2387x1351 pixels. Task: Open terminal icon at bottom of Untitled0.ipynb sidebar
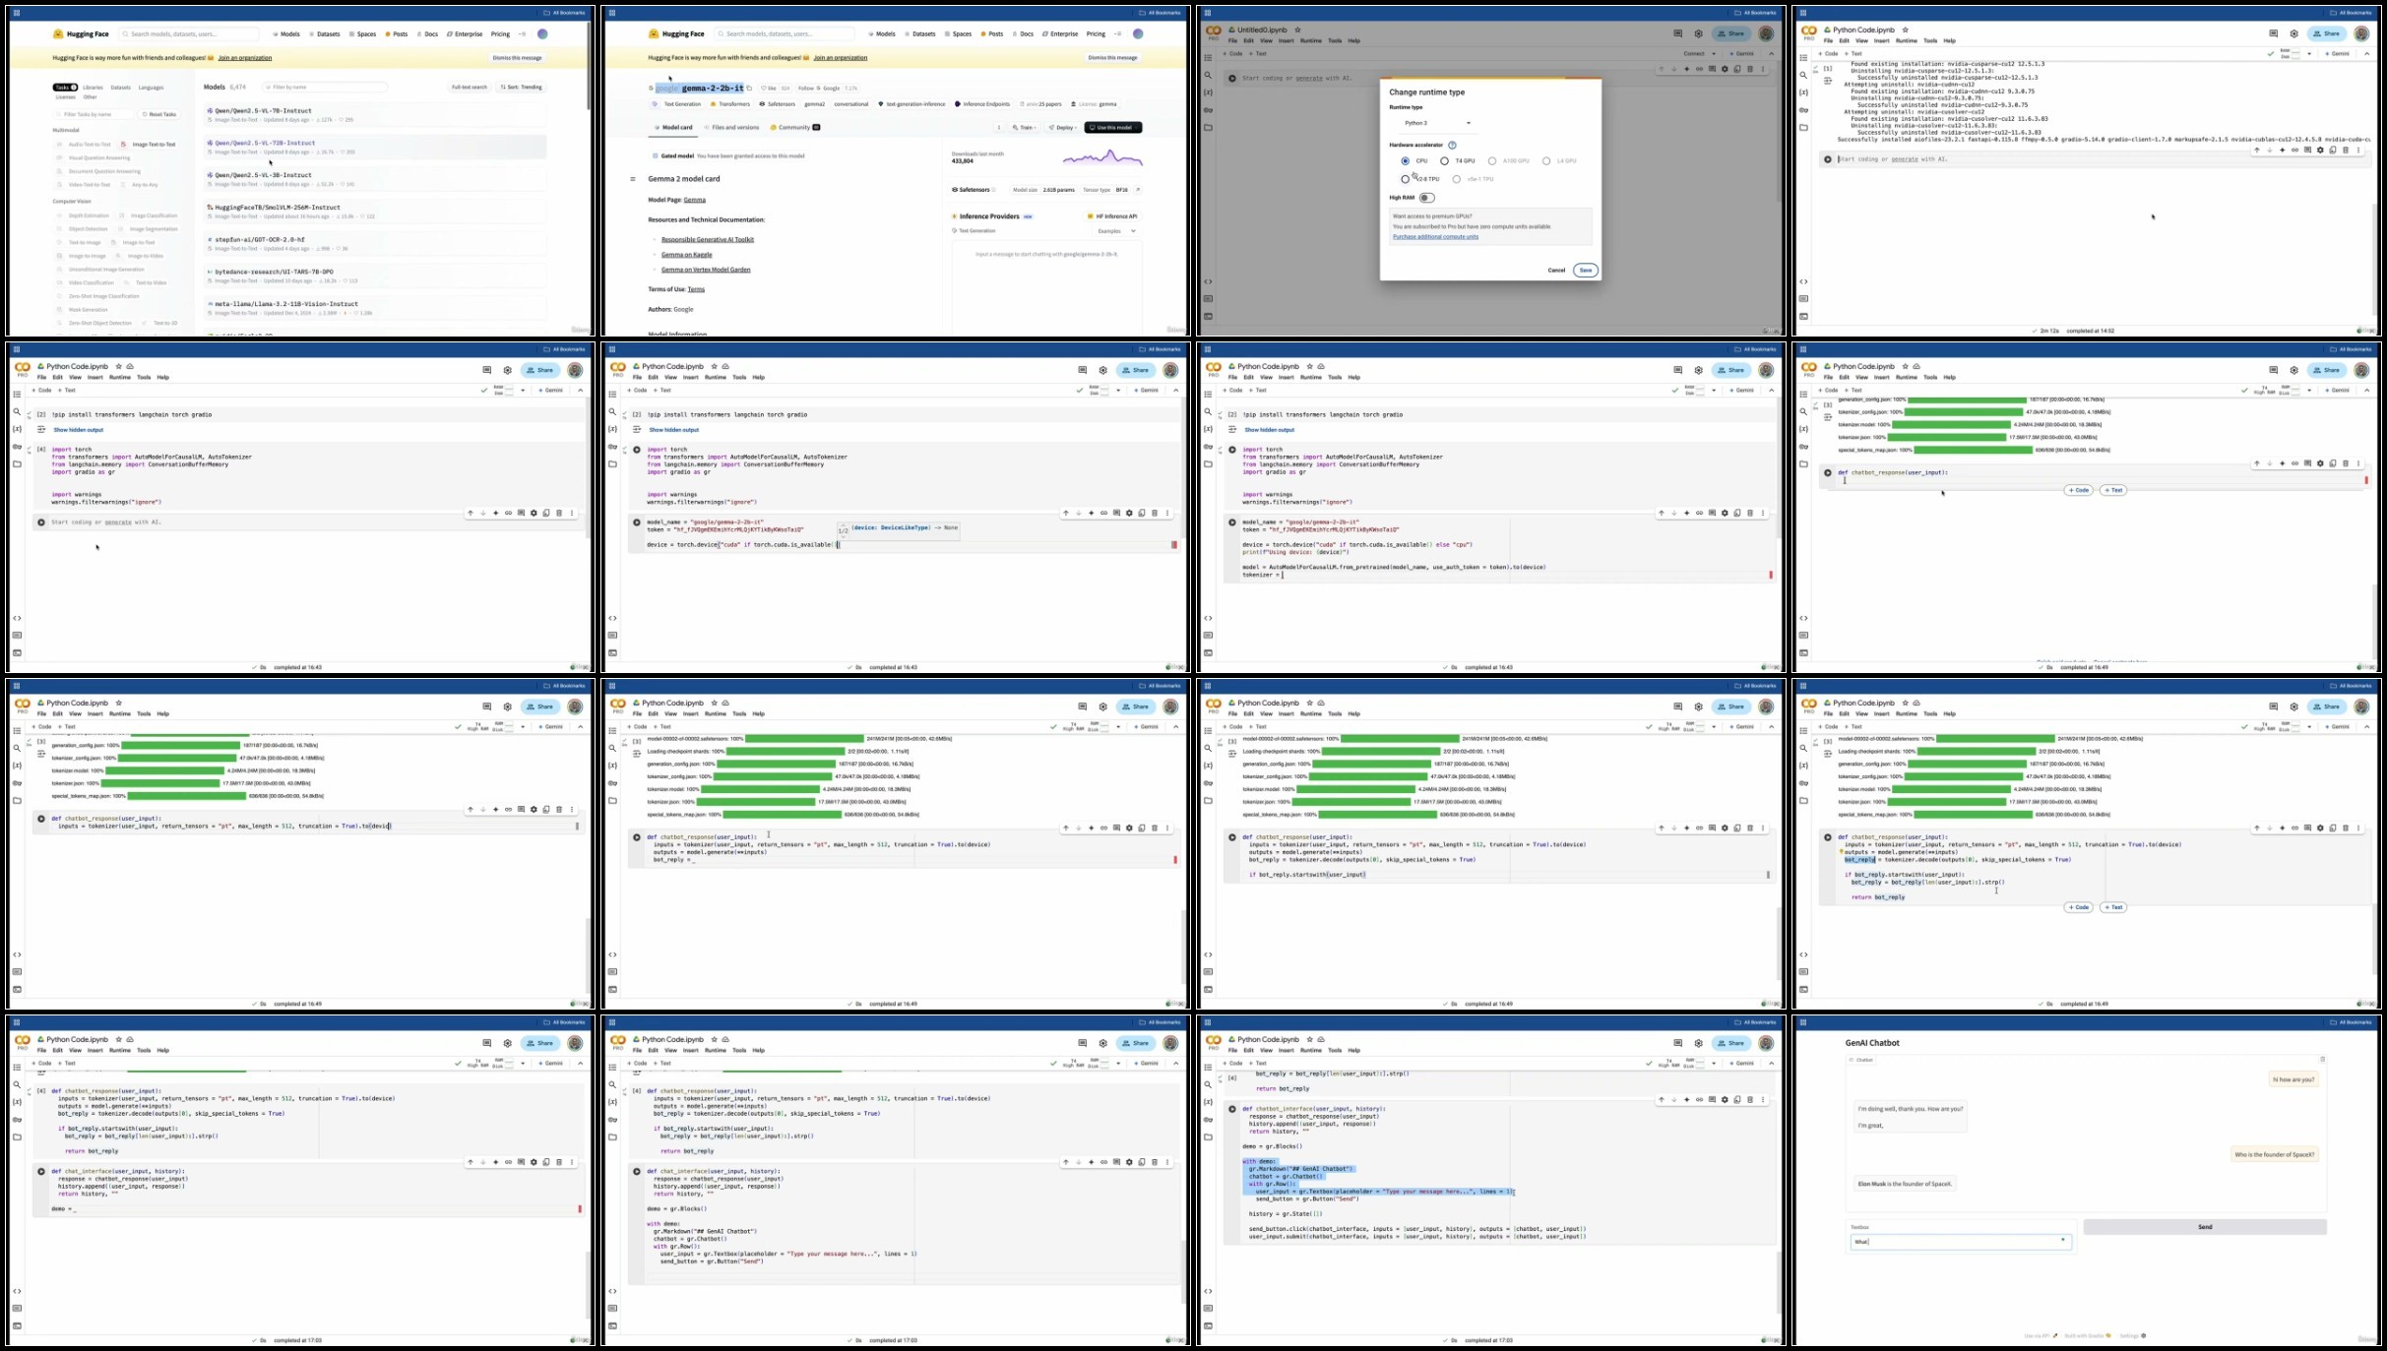[1208, 316]
